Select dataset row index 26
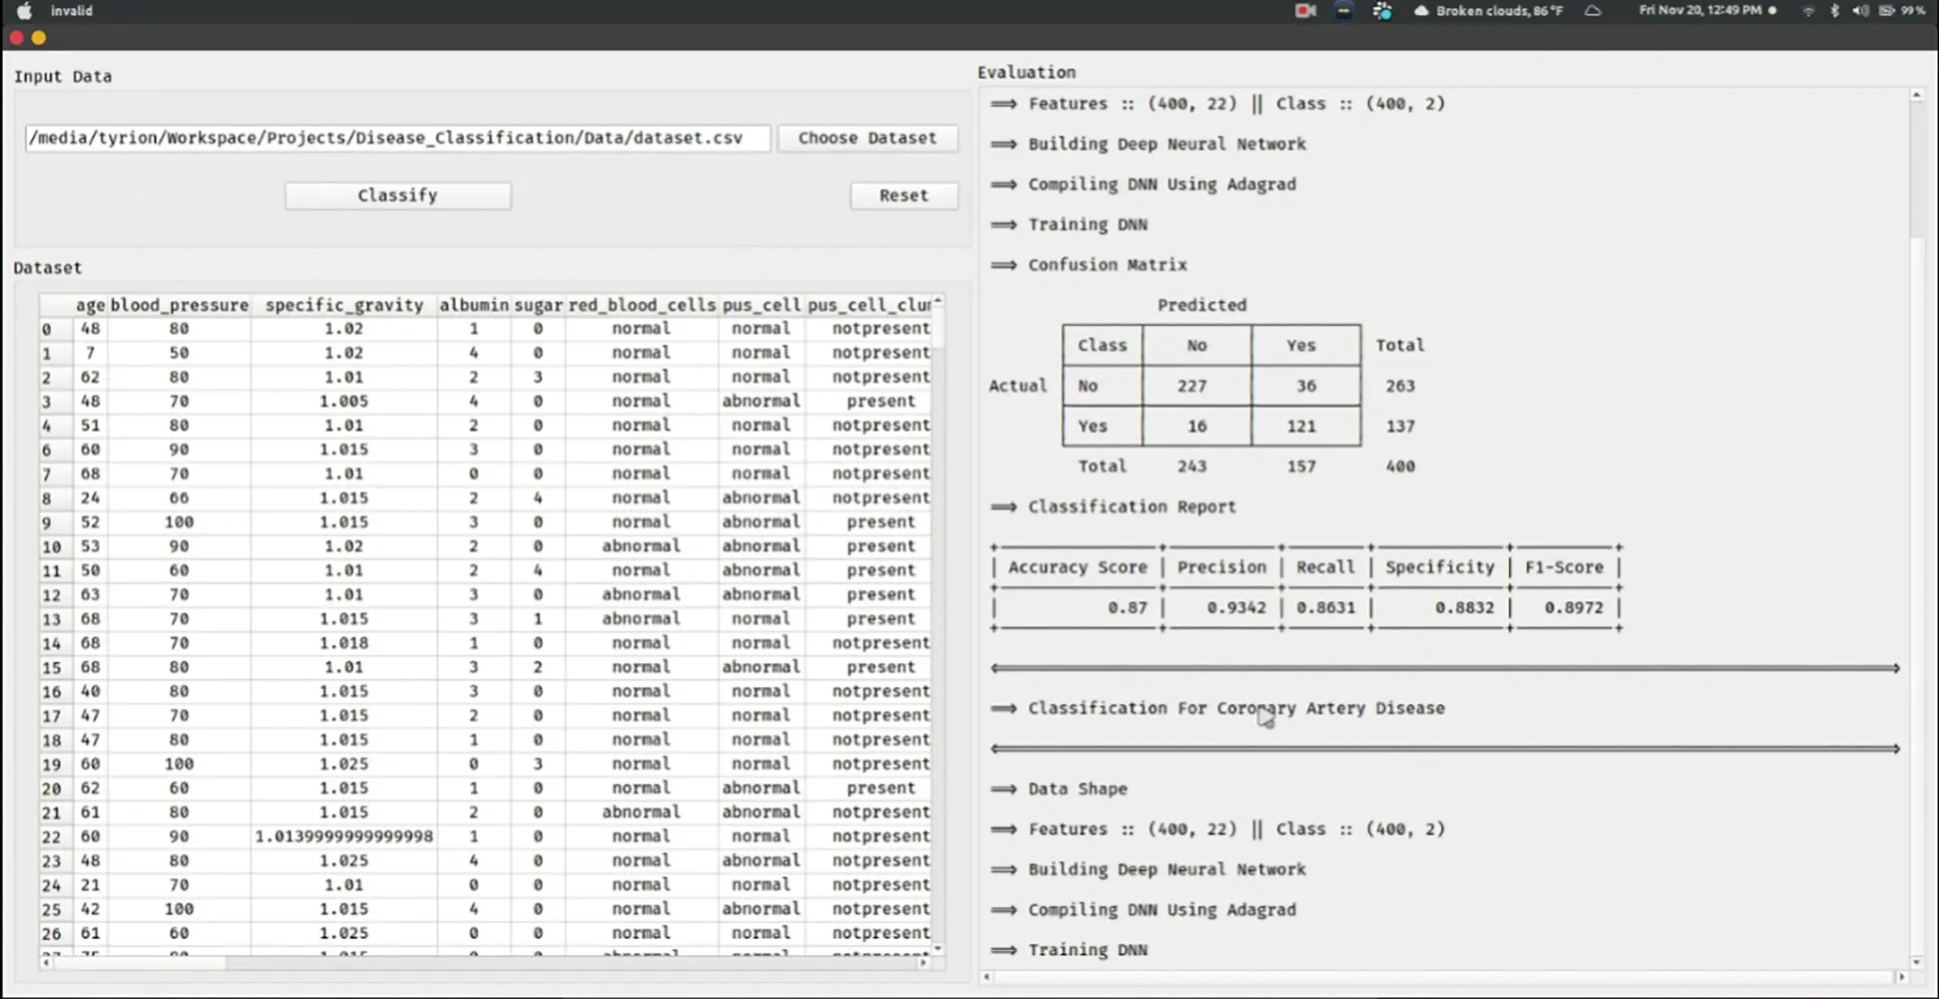Screen dimensions: 1939x999 click(51, 934)
